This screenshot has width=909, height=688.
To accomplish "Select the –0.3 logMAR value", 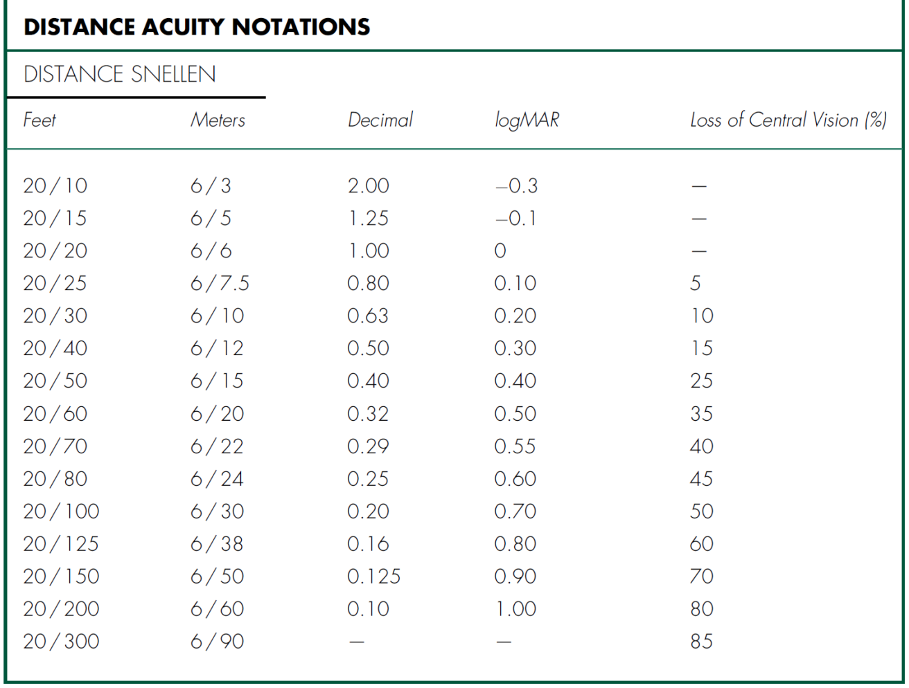I will pyautogui.click(x=516, y=185).
